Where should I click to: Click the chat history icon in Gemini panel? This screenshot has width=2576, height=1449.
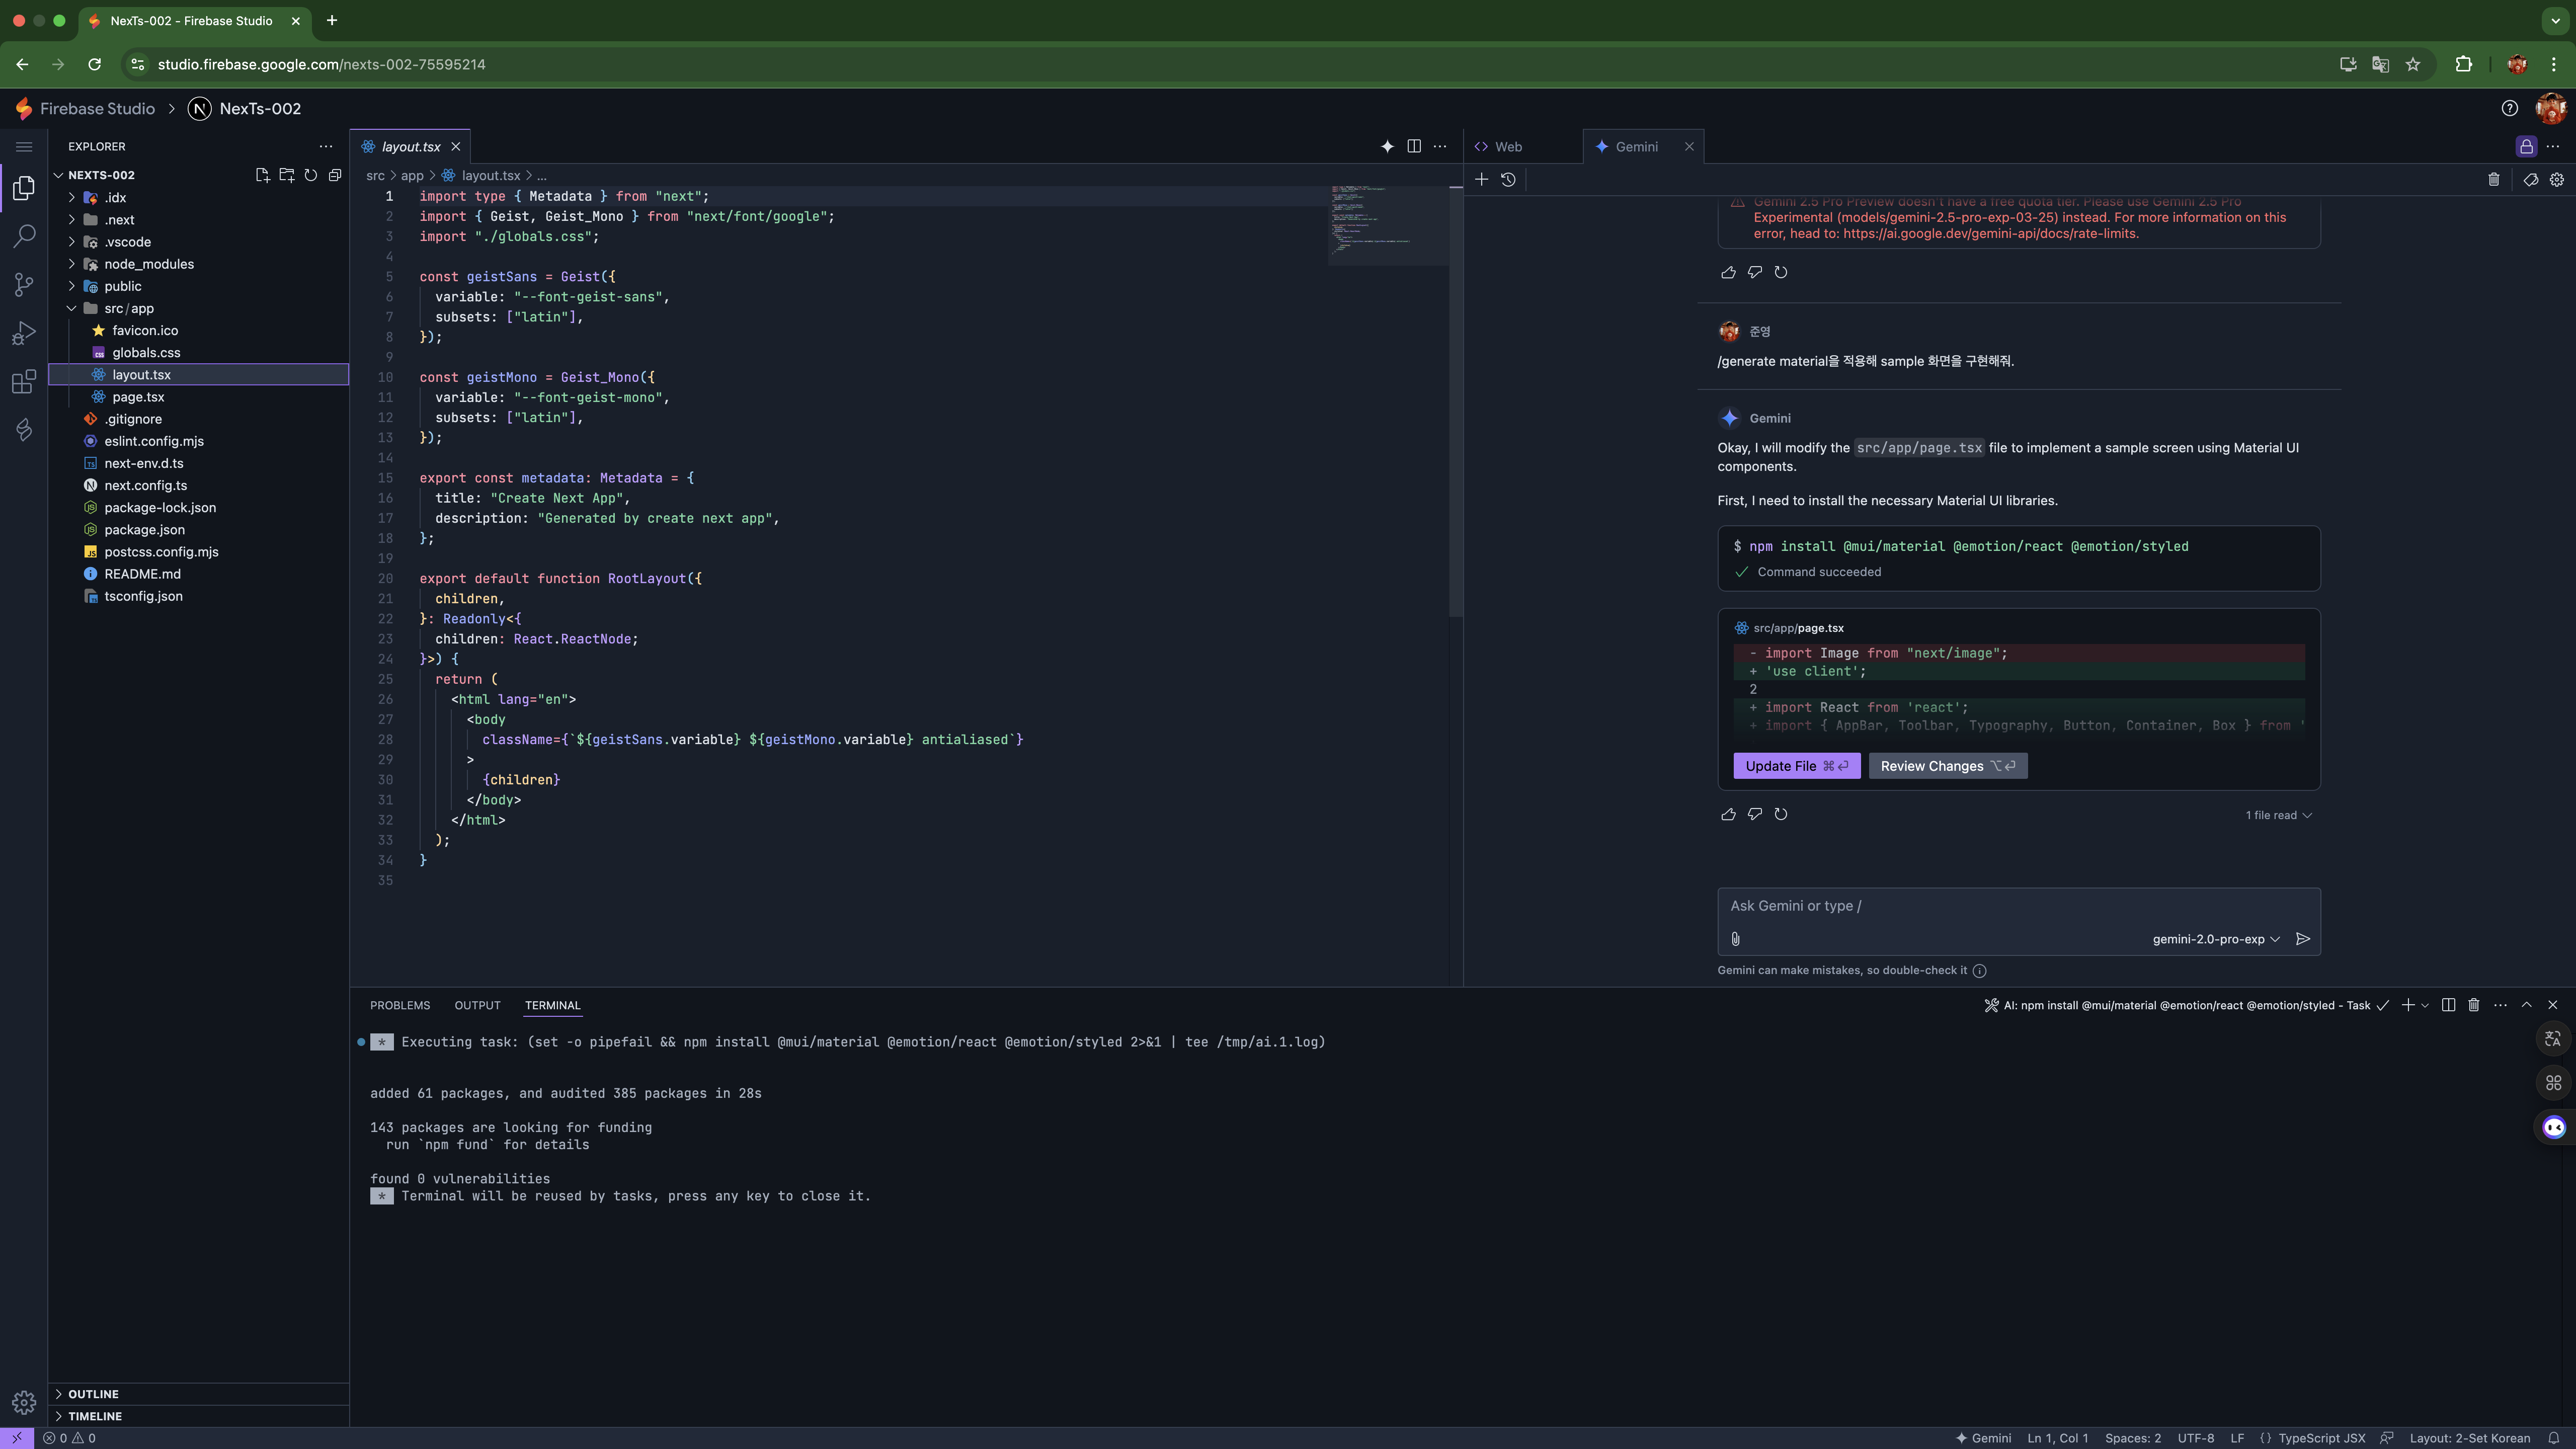point(1508,180)
